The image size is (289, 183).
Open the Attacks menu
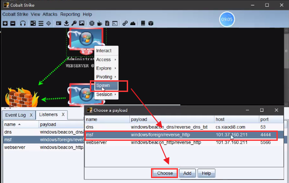[50, 14]
